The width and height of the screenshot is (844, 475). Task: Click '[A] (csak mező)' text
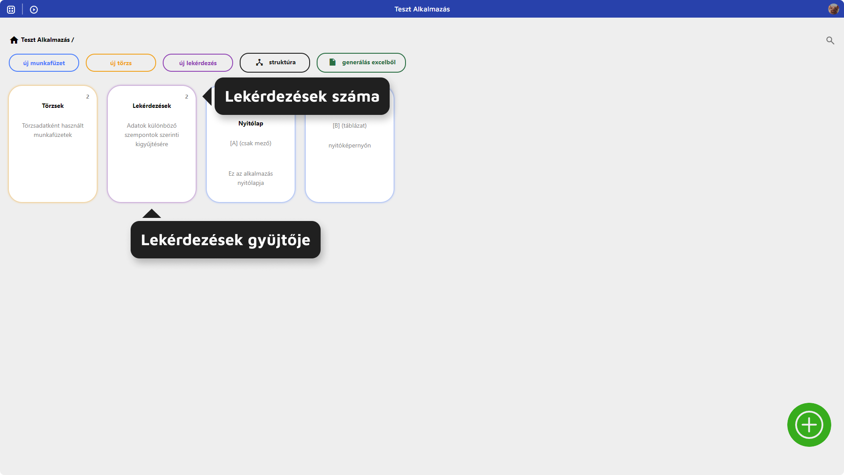click(x=251, y=144)
